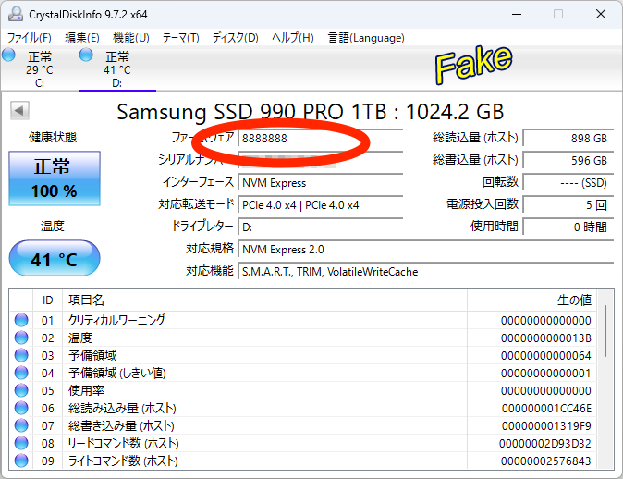This screenshot has width=623, height=479.
Task: Click status orb of row 07 総書き込み量
Action: [21, 425]
